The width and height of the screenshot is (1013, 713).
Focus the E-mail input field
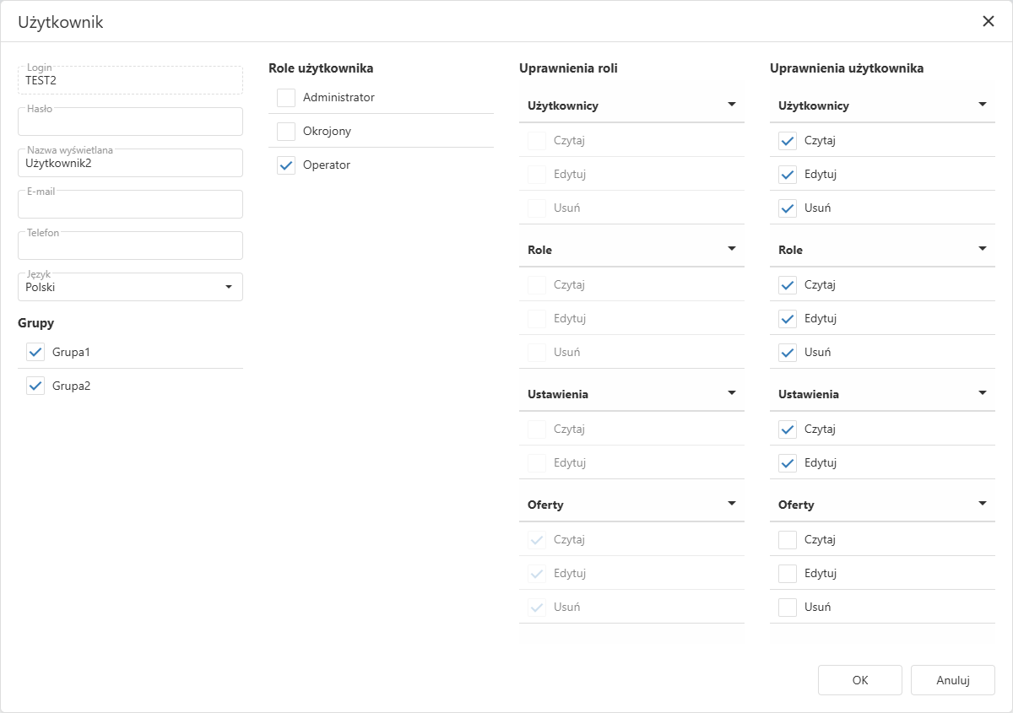[130, 205]
